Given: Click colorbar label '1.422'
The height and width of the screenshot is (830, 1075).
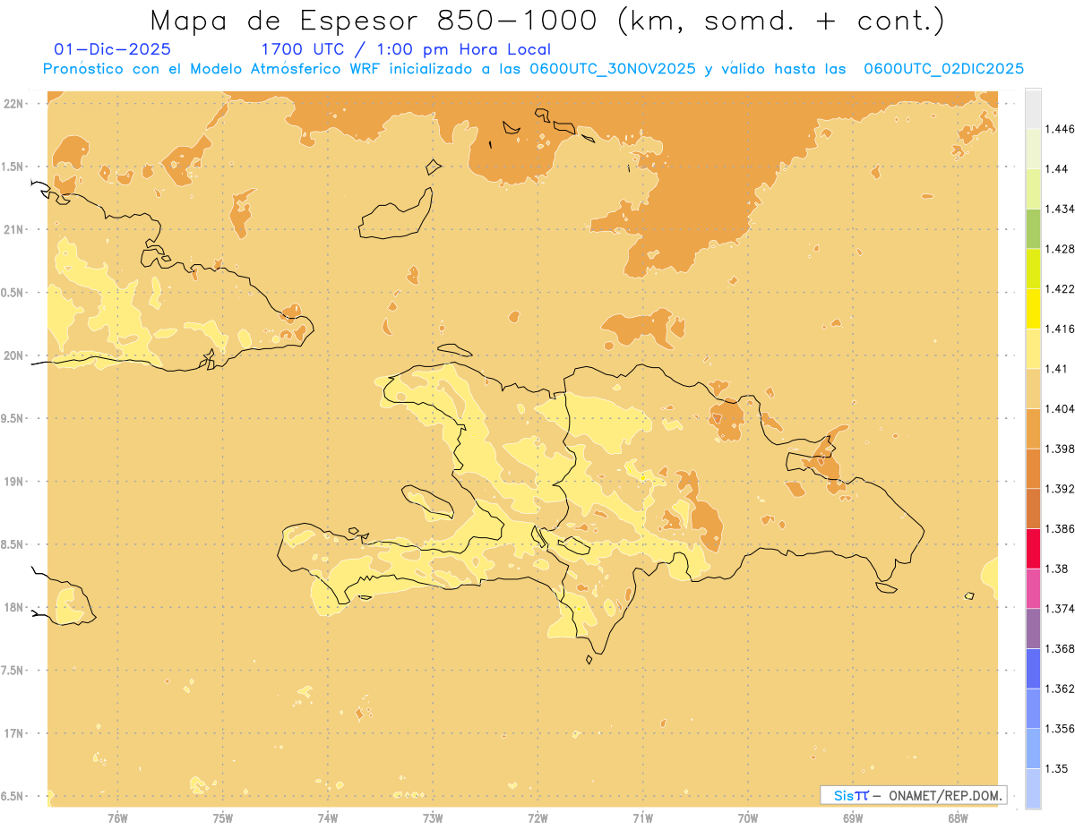Looking at the screenshot, I should pos(1060,289).
